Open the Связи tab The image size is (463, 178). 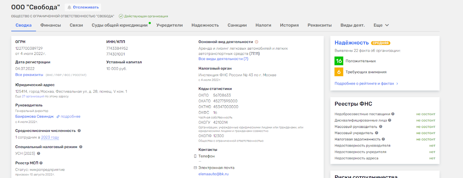click(x=76, y=25)
